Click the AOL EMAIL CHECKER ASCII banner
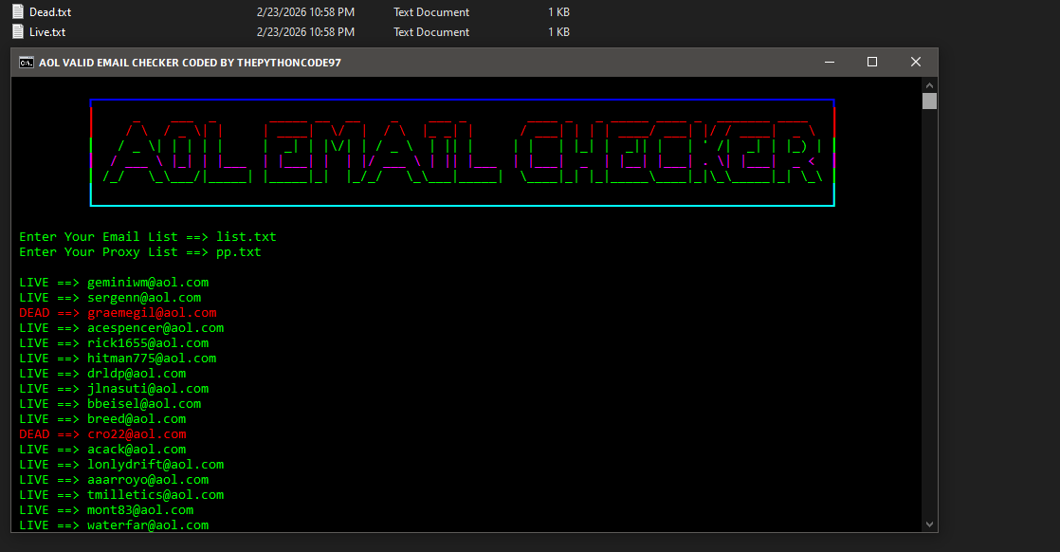 [x=463, y=152]
